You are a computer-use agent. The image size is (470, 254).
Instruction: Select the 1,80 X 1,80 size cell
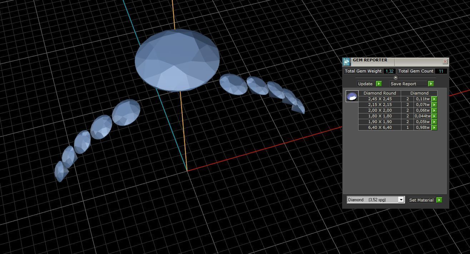[x=380, y=116]
